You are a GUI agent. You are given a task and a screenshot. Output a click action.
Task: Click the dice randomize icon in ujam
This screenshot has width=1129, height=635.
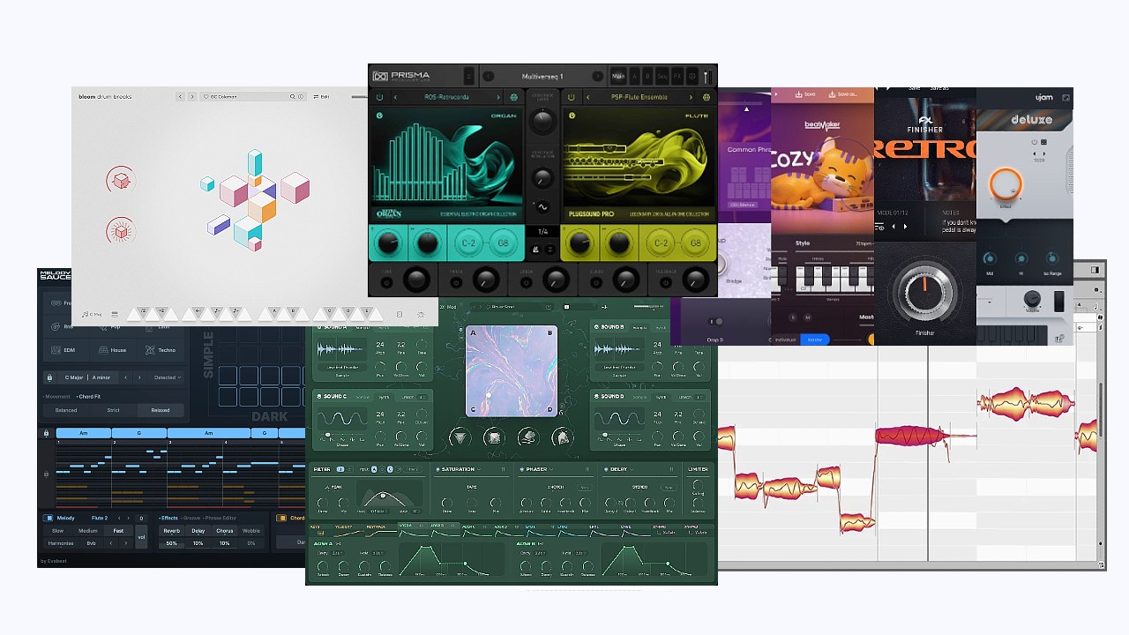pyautogui.click(x=1043, y=142)
